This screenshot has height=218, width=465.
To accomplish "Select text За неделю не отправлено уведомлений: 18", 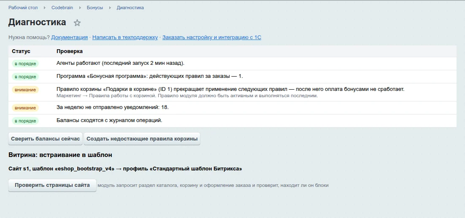I will pos(112,107).
